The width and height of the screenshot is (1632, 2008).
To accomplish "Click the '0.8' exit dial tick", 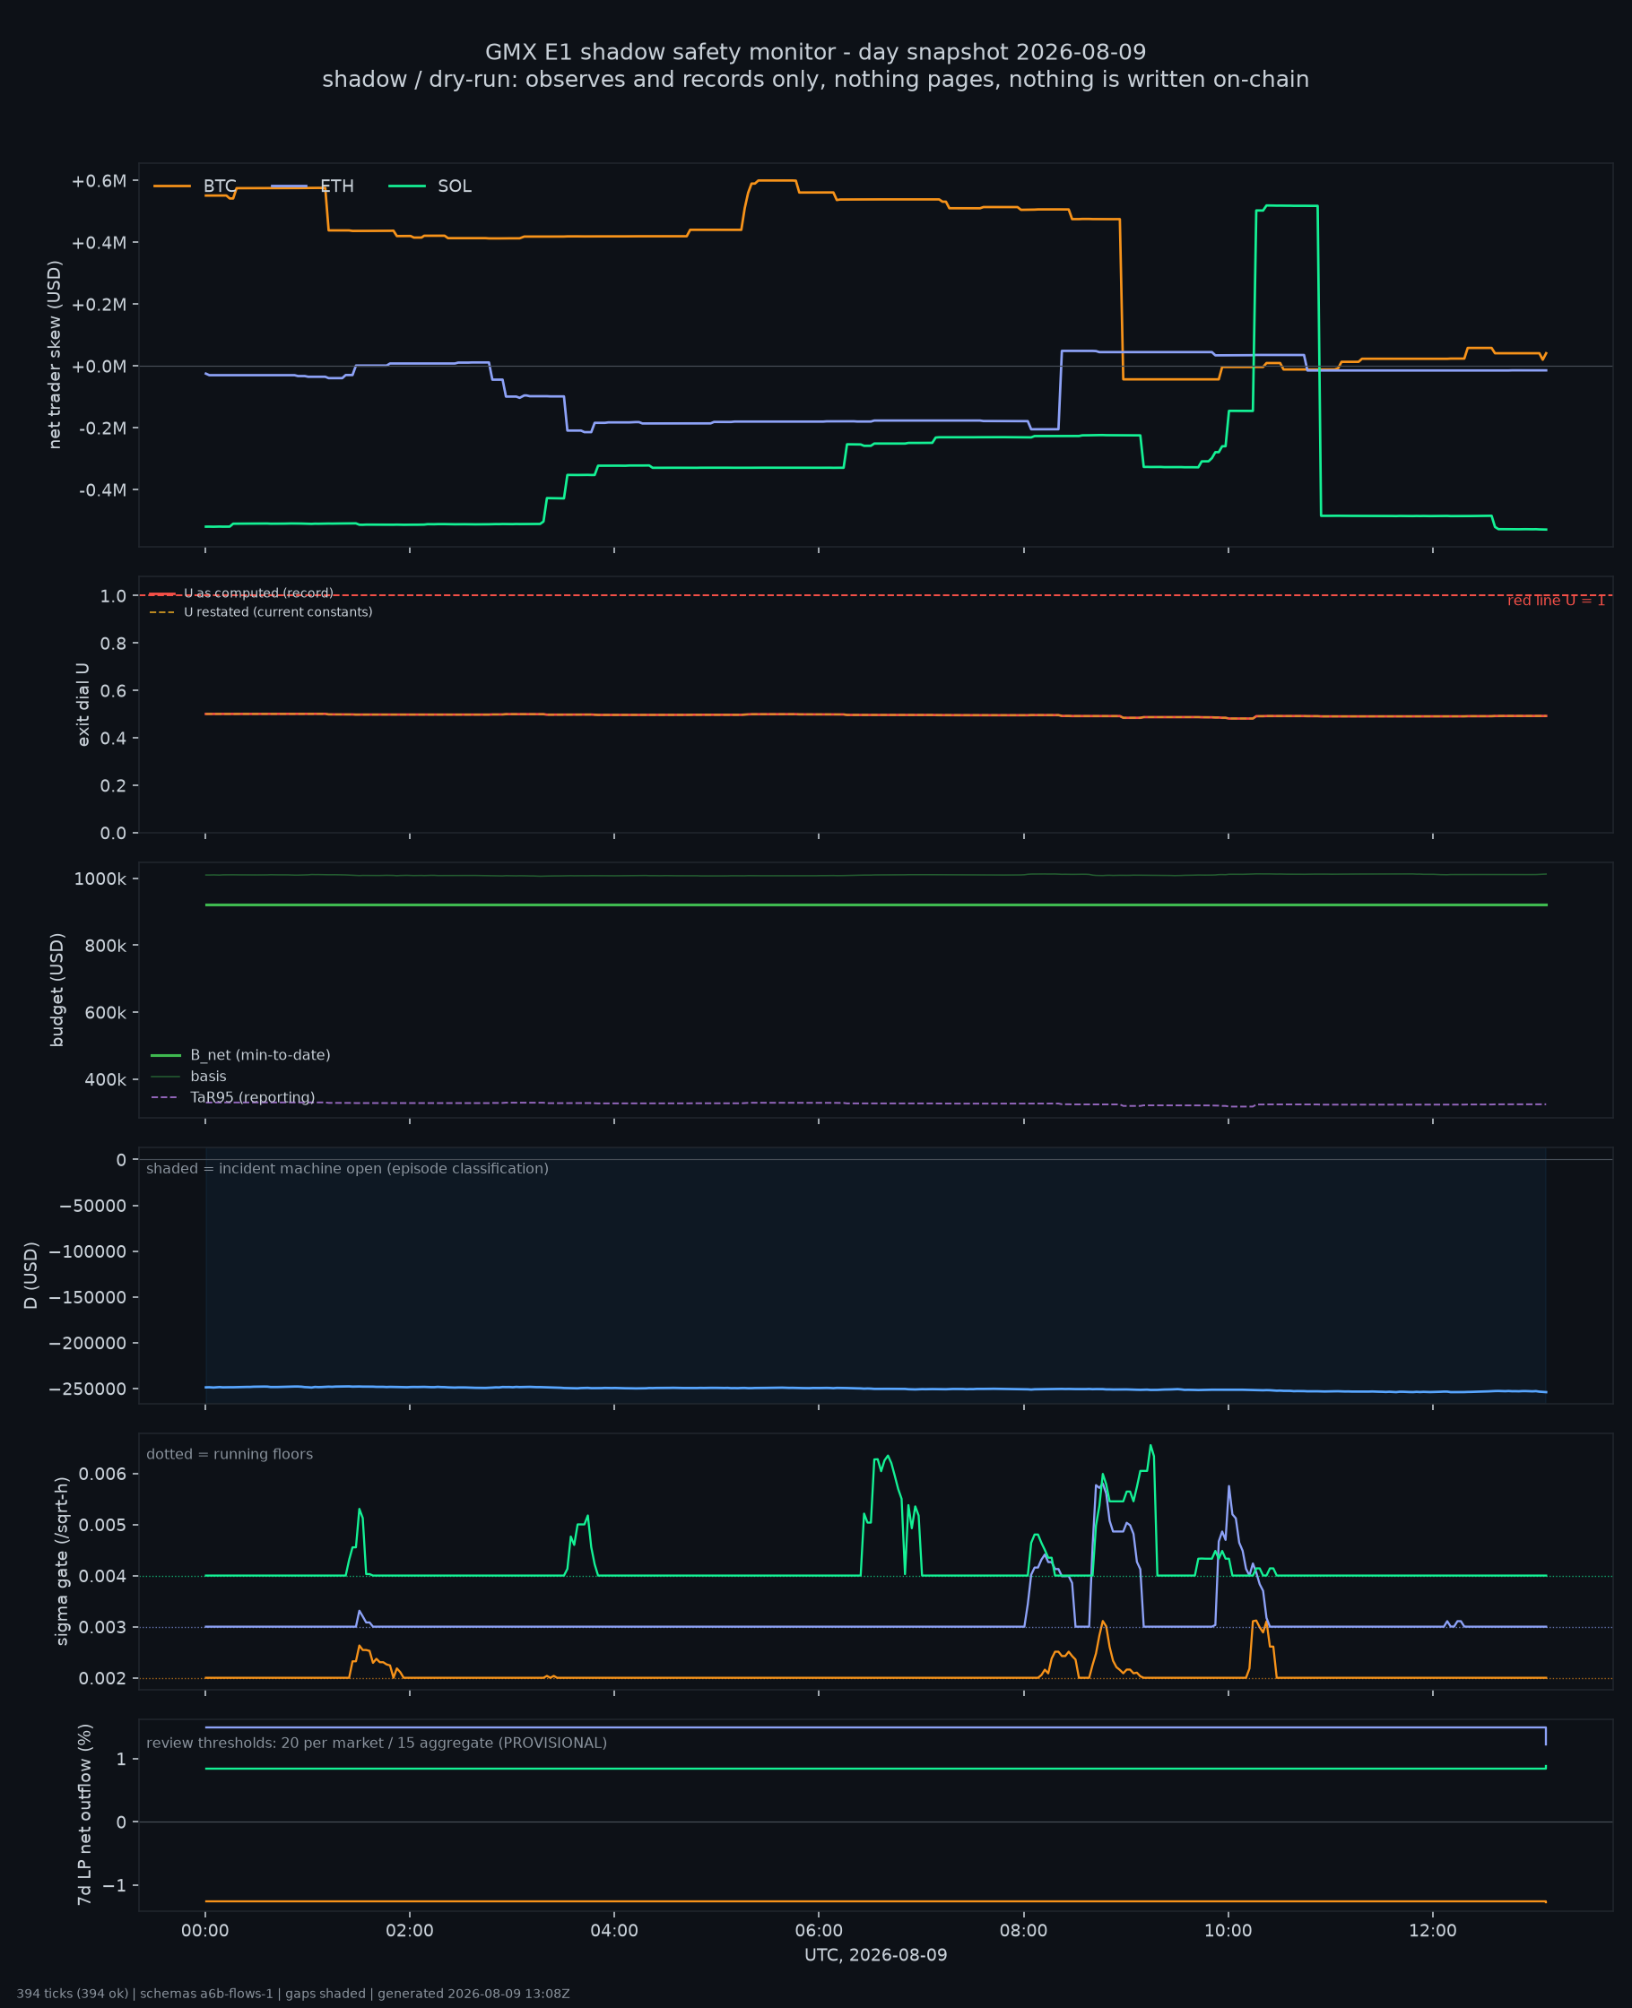I will click(113, 643).
